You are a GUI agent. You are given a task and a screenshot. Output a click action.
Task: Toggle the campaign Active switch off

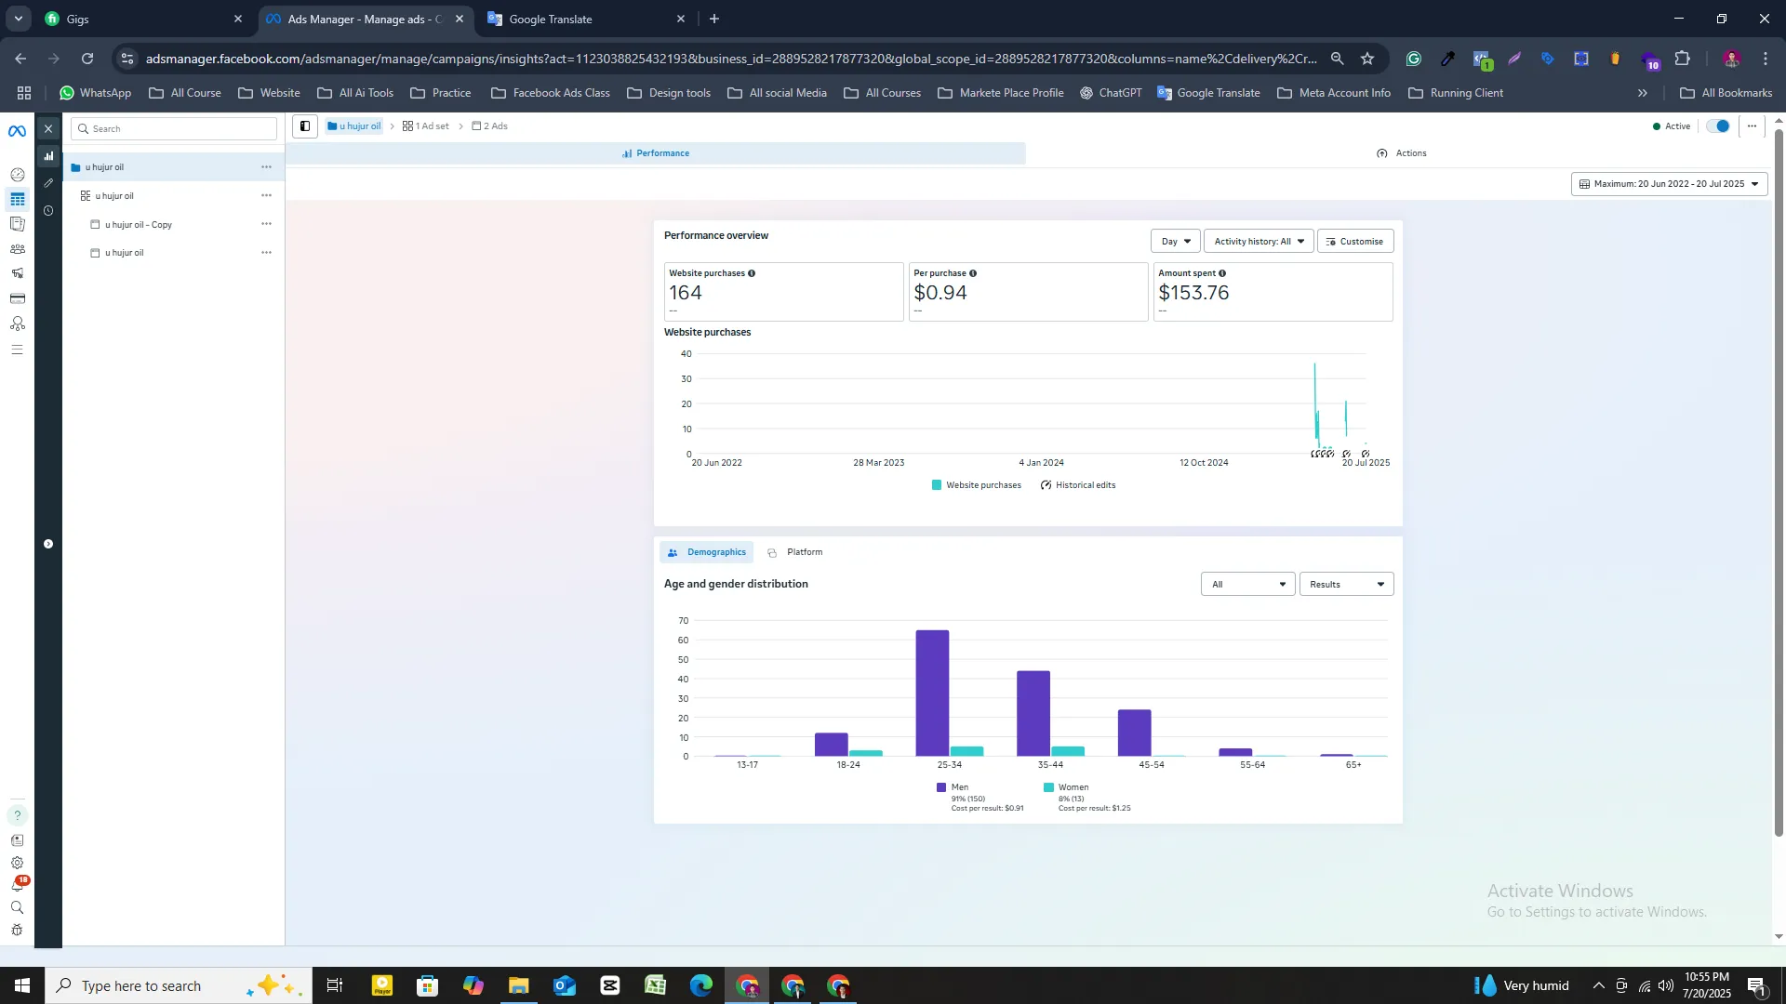(x=1718, y=126)
